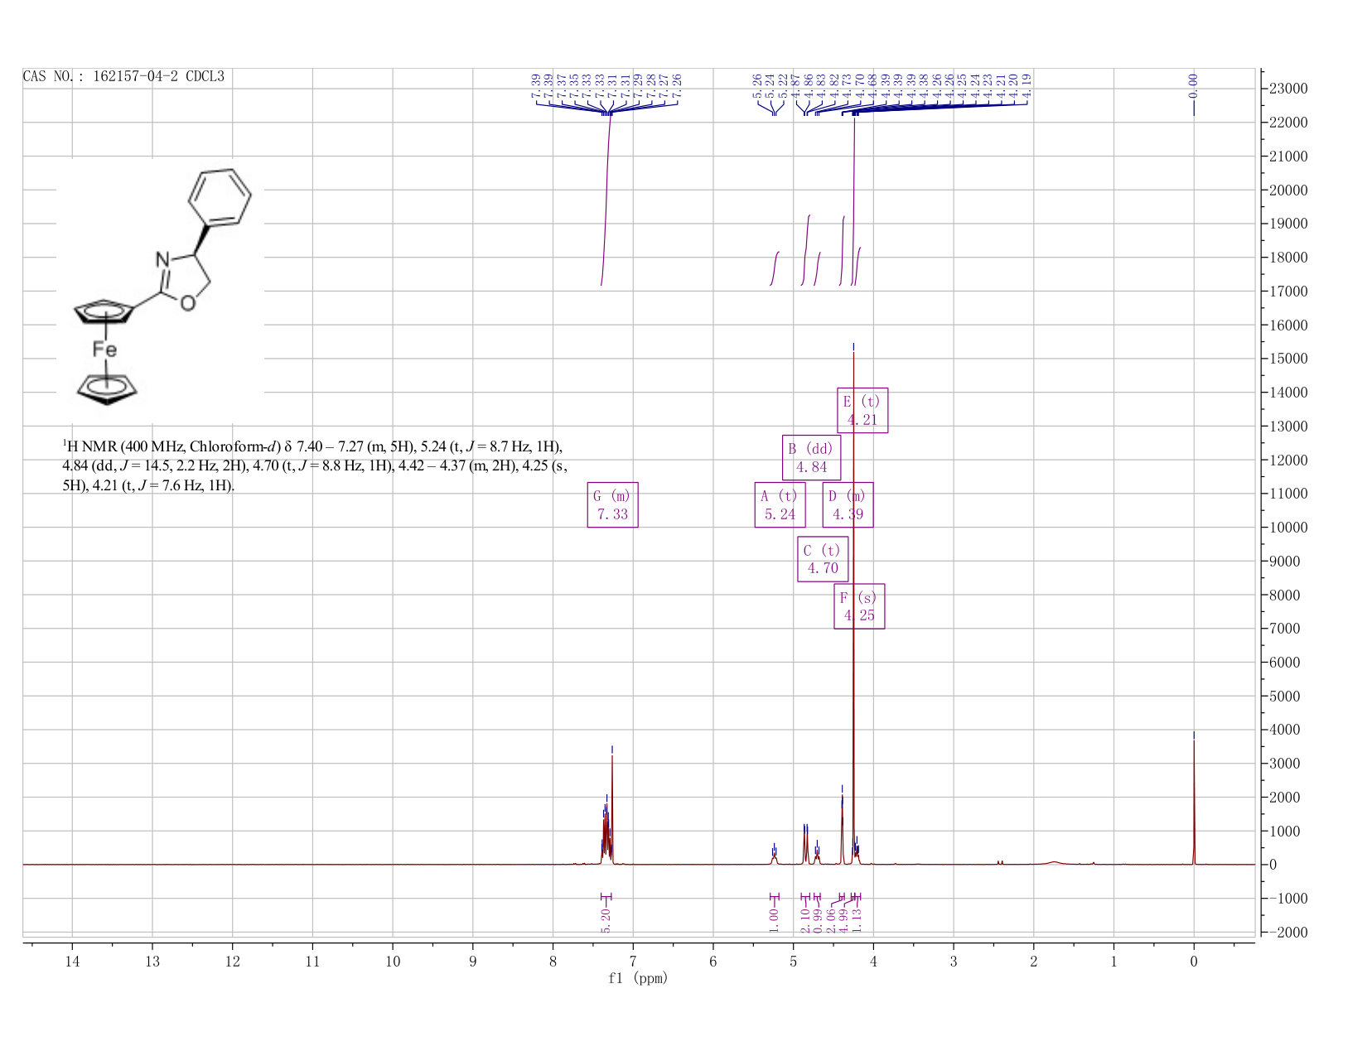Select the multiplet box G (m) 7.33
The image size is (1367, 1056).
612,504
